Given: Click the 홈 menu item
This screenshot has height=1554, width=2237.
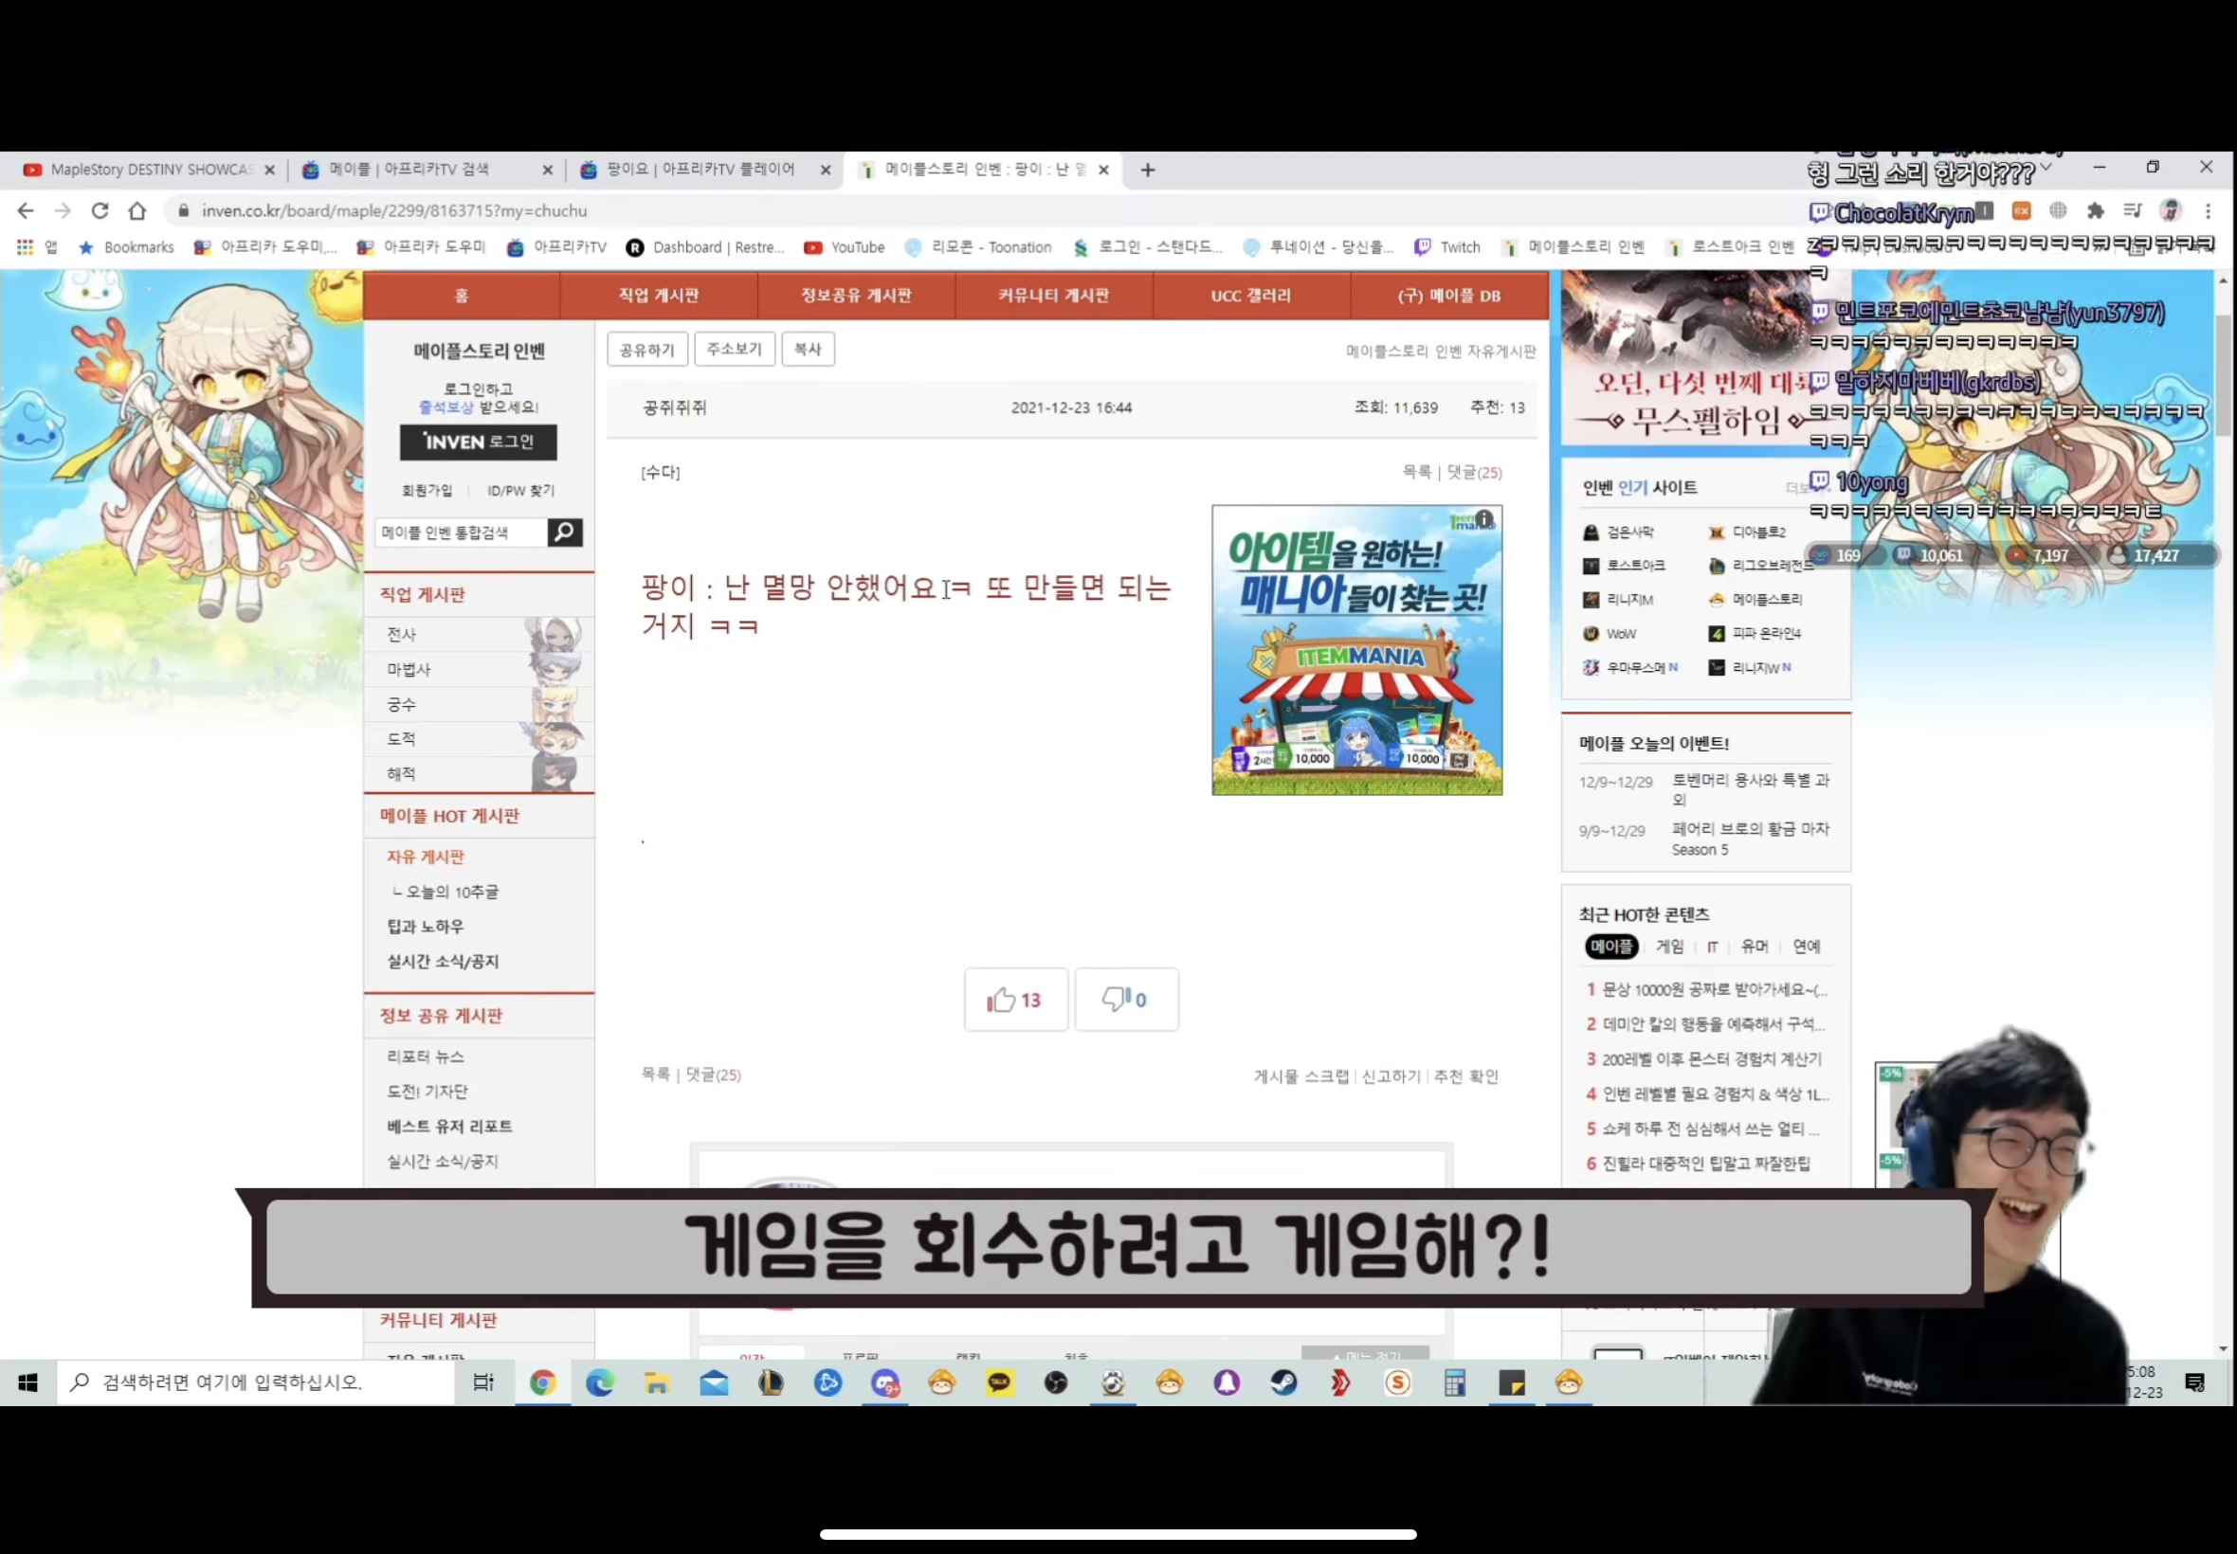Looking at the screenshot, I should click(462, 295).
